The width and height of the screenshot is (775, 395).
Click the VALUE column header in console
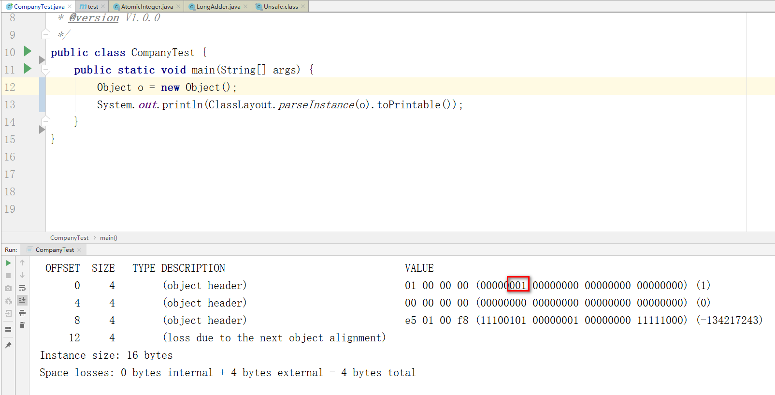point(419,268)
